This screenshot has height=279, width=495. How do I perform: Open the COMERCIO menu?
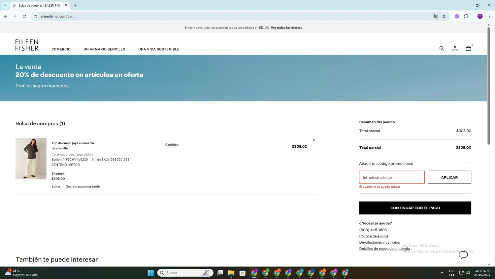point(61,49)
